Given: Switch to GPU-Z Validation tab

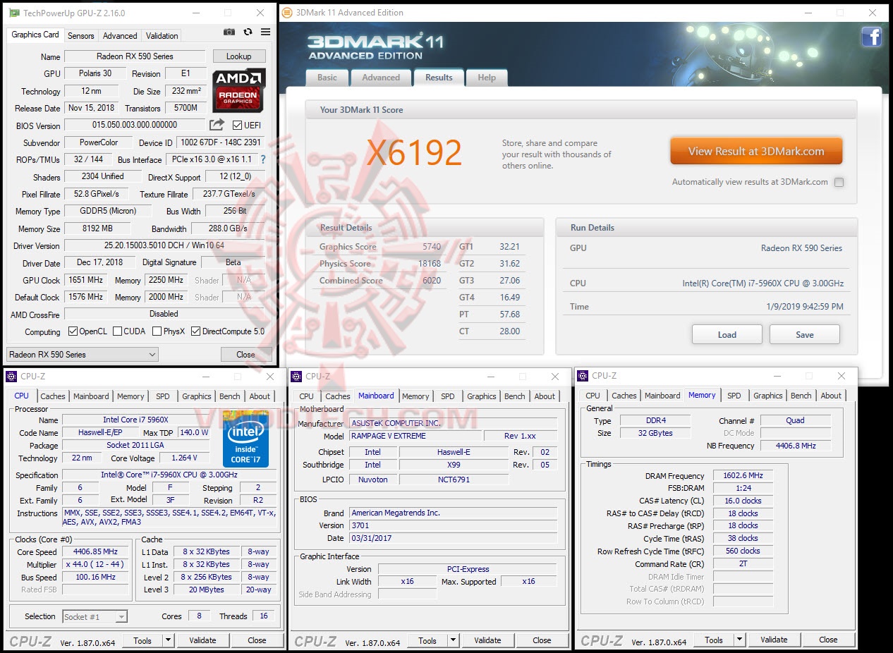Looking at the screenshot, I should tap(162, 35).
